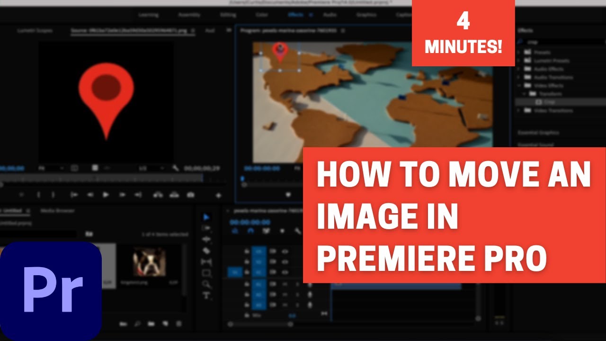Screen dimensions: 606x341
Task: Select the Type tool
Action: coord(206,296)
